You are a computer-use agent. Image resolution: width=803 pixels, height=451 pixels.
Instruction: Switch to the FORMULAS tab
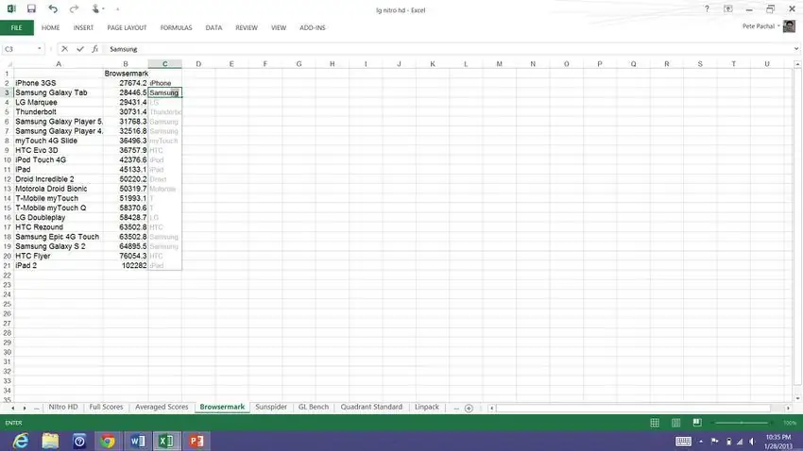(176, 27)
